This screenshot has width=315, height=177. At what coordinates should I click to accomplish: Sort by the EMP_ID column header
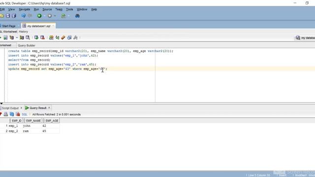point(15,120)
